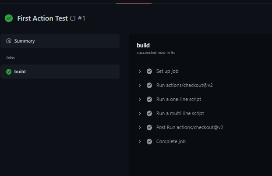This screenshot has width=272, height=176.
Task: Expand the Set up job step
Action: click(x=140, y=71)
